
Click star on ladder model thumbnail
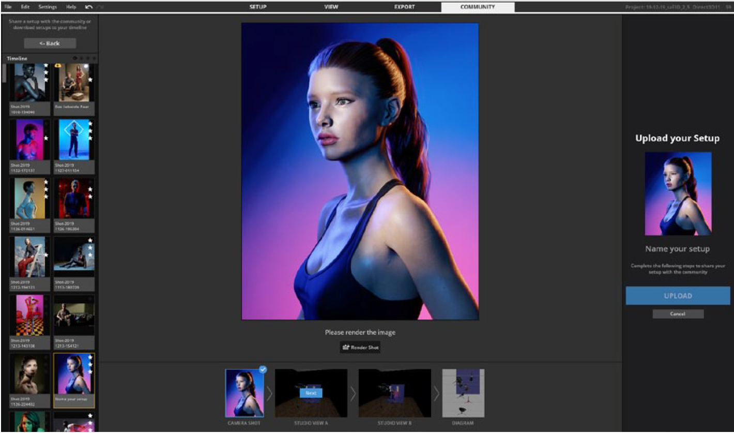[47, 255]
